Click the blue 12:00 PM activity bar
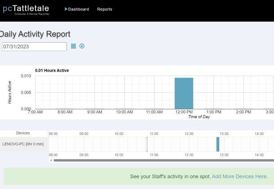The image size is (274, 189). [x=184, y=93]
